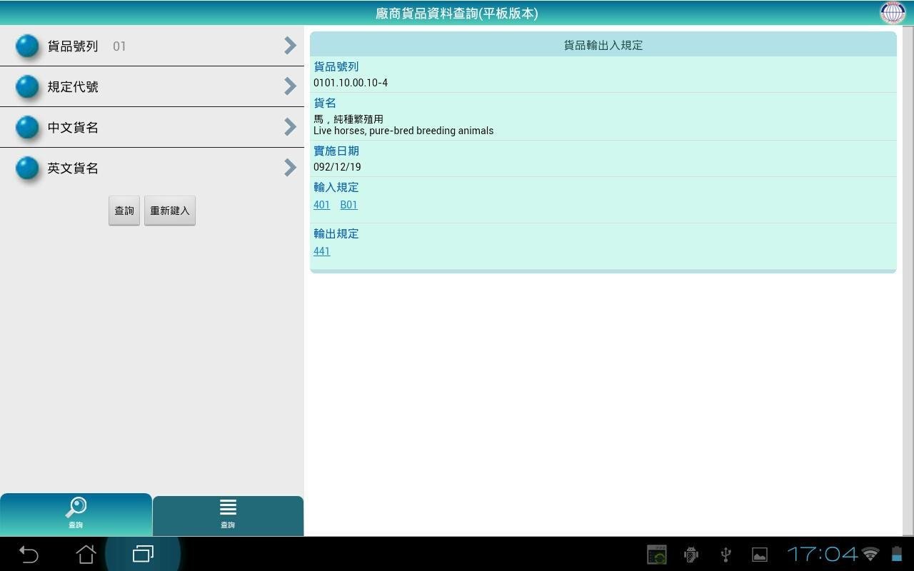Click the globe logo in title bar
This screenshot has width=914, height=571.
pyautogui.click(x=893, y=13)
